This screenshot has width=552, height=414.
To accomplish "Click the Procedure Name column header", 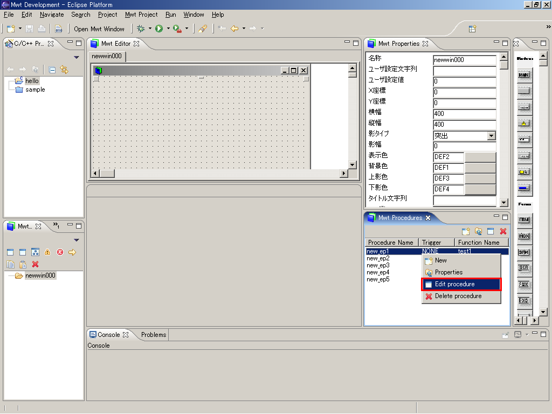I will click(x=391, y=243).
